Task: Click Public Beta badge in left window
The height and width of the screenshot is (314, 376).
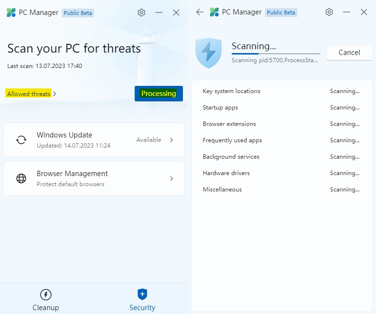Action: coord(78,13)
